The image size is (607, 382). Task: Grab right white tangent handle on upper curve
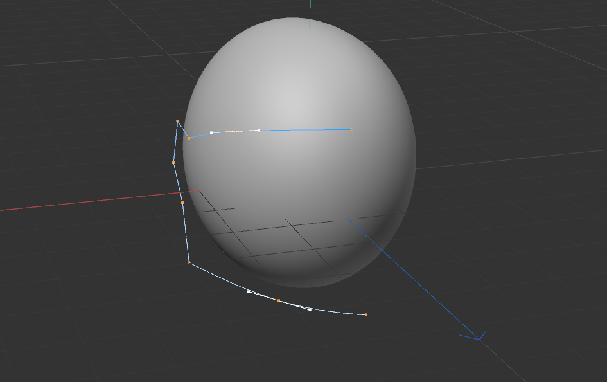tap(259, 130)
